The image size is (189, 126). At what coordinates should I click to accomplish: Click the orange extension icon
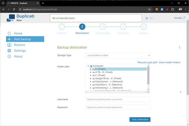pos(157,9)
